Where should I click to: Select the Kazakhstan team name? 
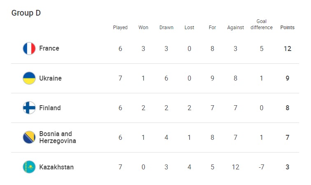pyautogui.click(x=56, y=167)
